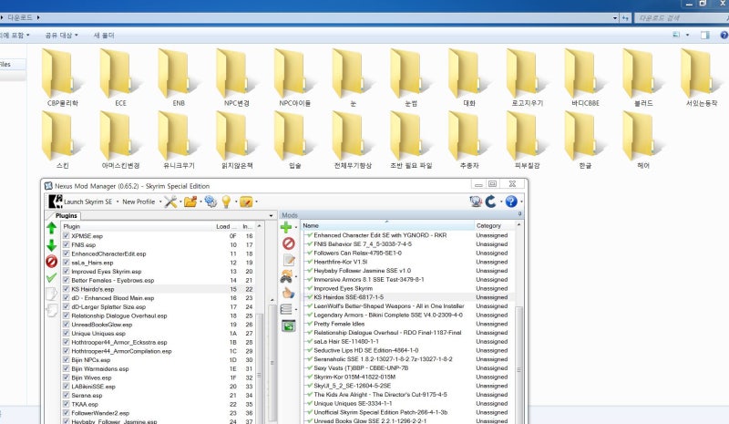Expand the folder icon dropdown arrow
Screen dimensions: 729x424
pos(200,202)
